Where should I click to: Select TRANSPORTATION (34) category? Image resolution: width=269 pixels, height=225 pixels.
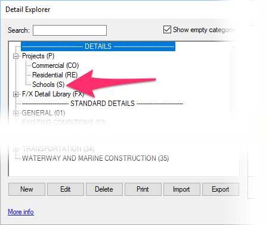tap(58, 149)
